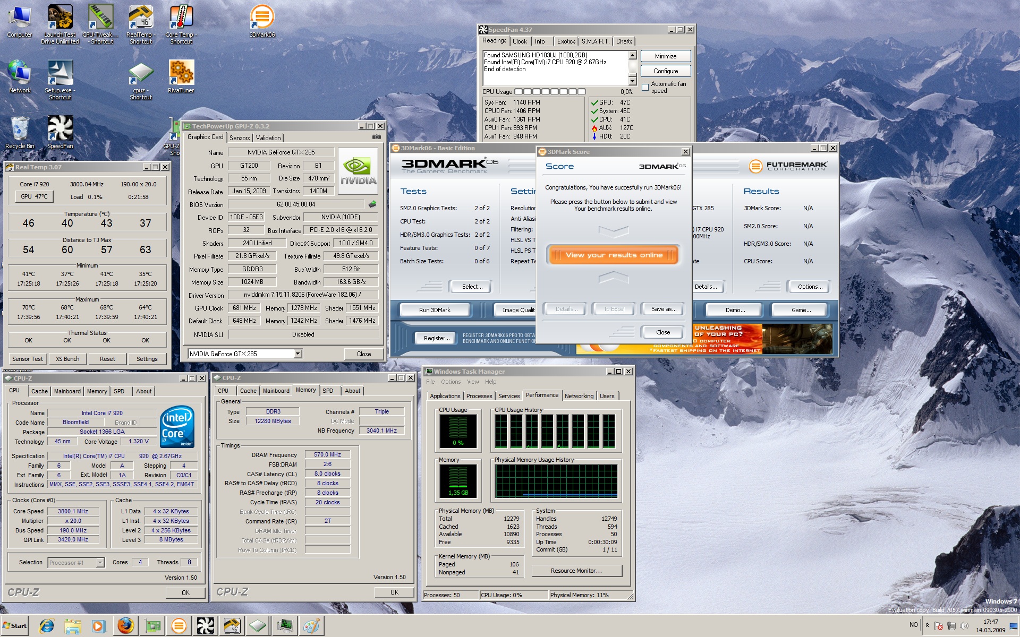Viewport: 1020px width, 637px height.
Task: Click Save as in 3DMark Score
Action: (x=664, y=309)
